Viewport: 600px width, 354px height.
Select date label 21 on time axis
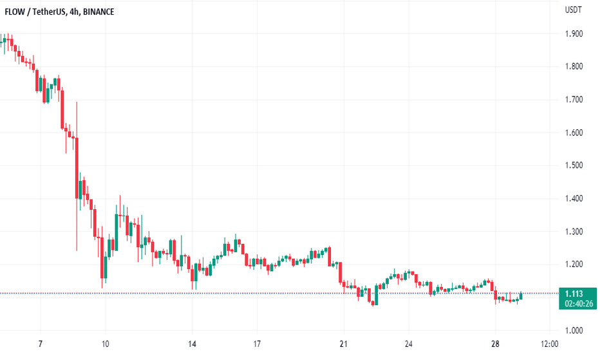tap(344, 344)
